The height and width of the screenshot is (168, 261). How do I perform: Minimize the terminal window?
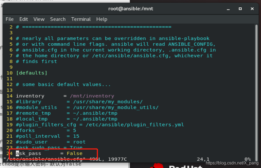[x=228, y=9]
